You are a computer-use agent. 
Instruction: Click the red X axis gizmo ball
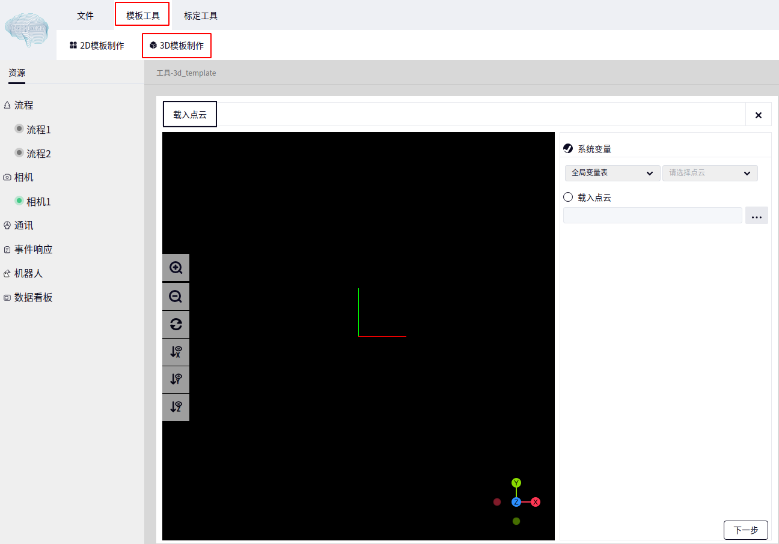pos(536,502)
